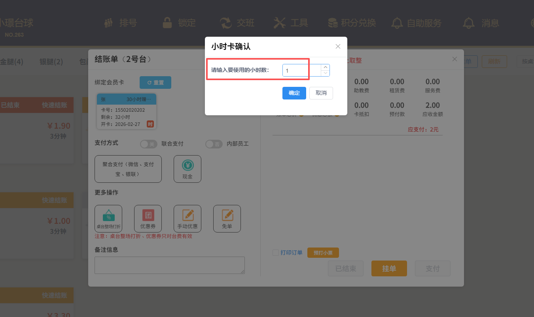The image size is (534, 317).
Task: Toggle the 联合支付 switch
Action: tap(149, 144)
